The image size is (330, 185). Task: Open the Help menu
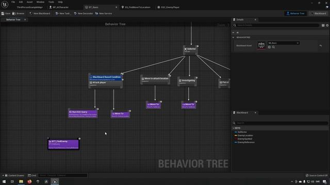pyautogui.click(x=60, y=2)
